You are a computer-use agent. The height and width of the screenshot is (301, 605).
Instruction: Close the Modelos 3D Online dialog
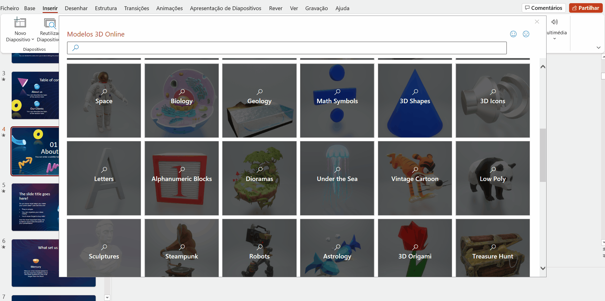coord(537,22)
